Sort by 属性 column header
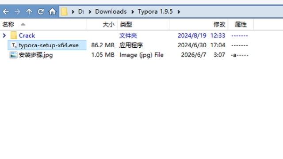 pyautogui.click(x=241, y=24)
